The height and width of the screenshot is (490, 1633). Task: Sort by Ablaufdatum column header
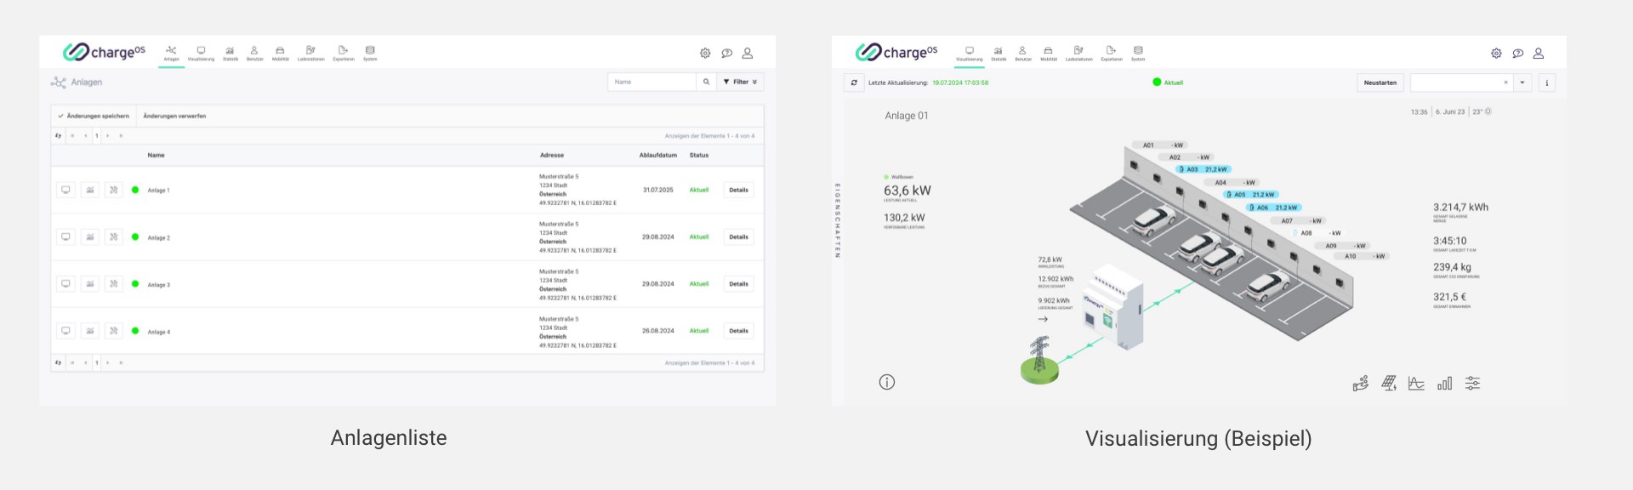[658, 155]
